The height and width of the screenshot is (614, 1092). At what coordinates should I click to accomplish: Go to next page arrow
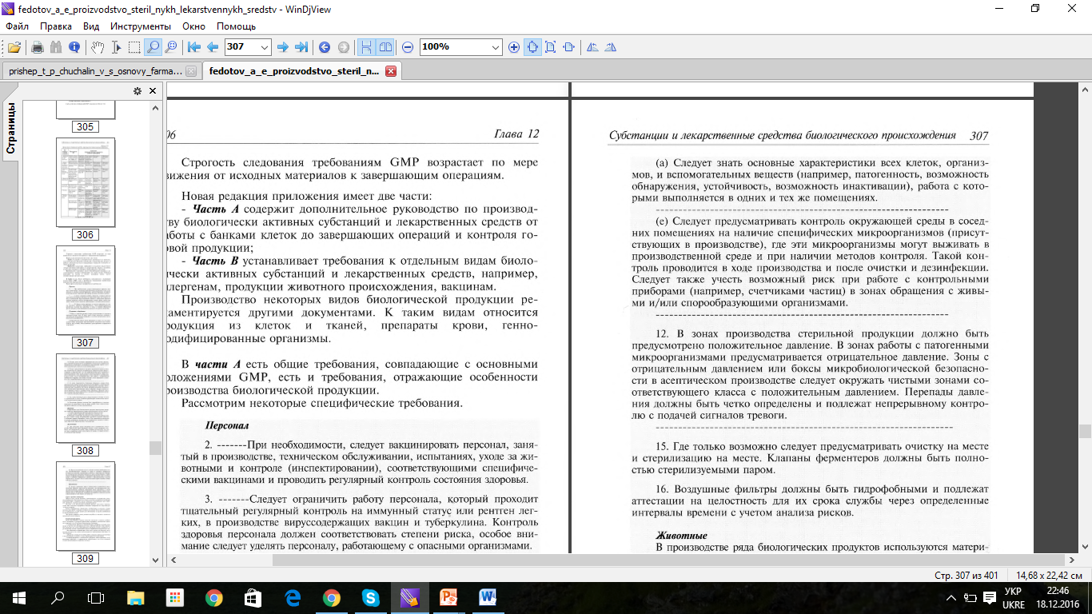(x=282, y=46)
